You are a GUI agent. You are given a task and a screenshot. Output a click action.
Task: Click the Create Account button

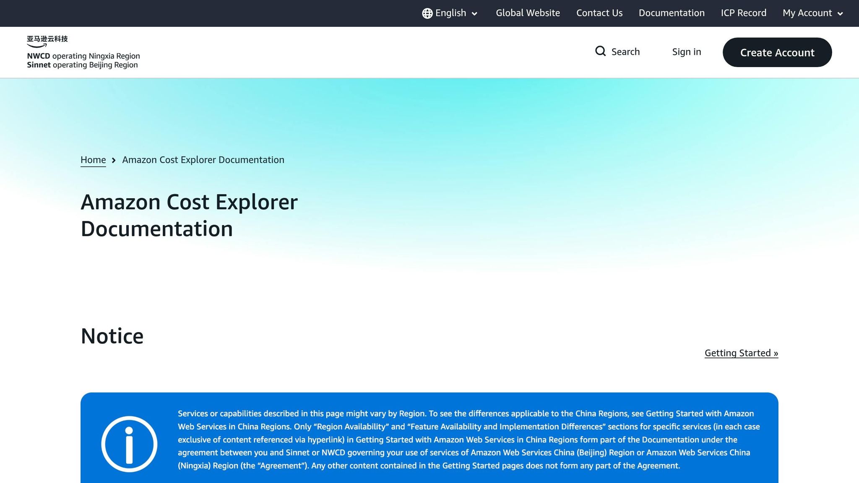click(777, 52)
